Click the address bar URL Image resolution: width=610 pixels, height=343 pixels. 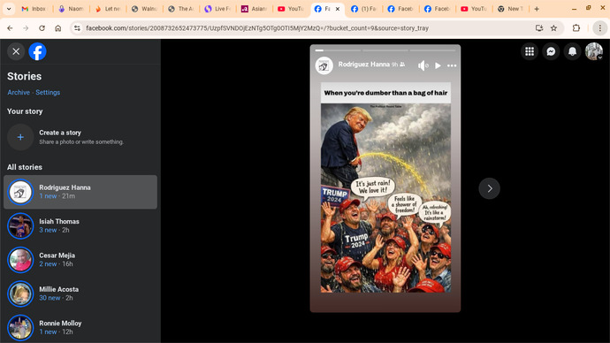[x=257, y=28]
